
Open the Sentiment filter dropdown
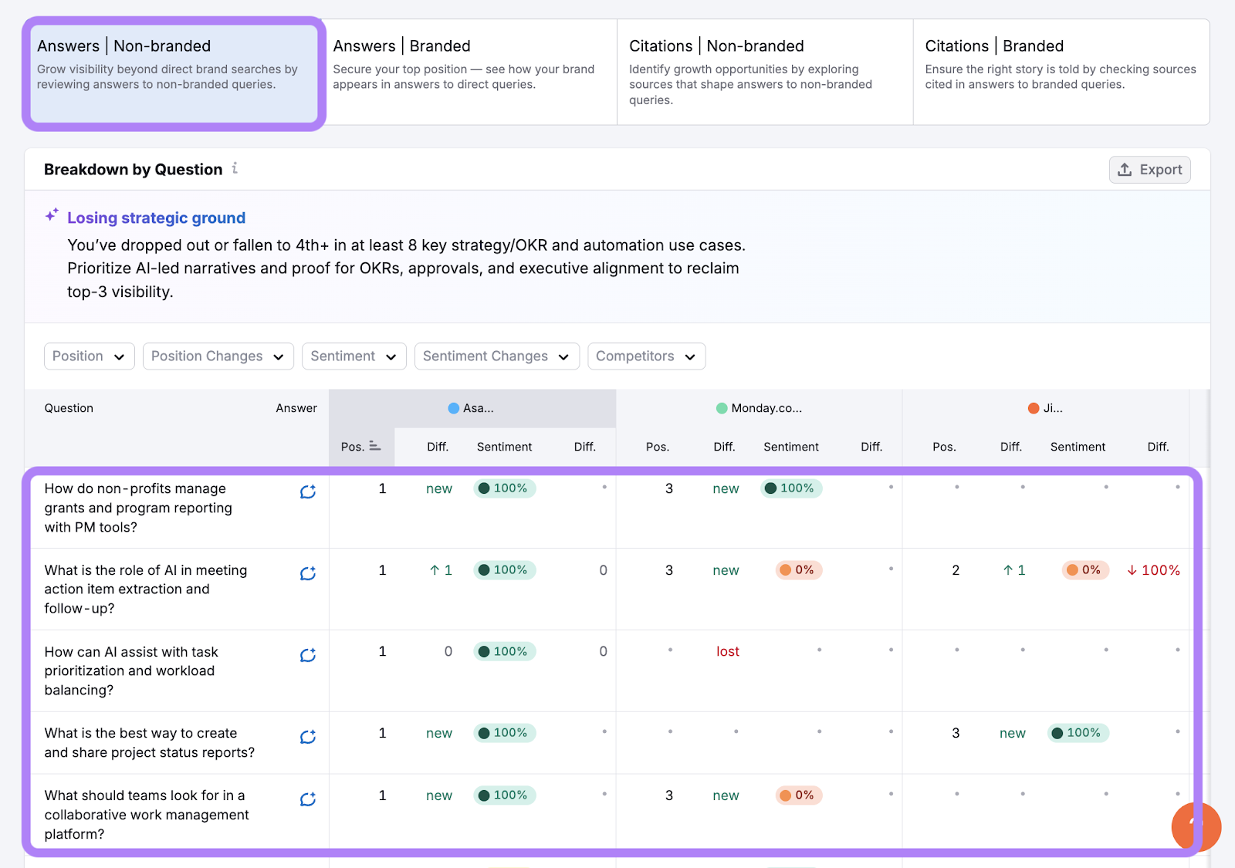coord(354,356)
